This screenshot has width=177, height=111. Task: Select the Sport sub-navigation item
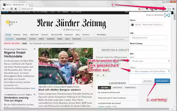pos(67,39)
